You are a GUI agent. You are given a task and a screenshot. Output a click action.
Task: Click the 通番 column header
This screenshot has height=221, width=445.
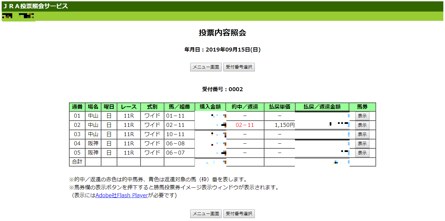[77, 107]
